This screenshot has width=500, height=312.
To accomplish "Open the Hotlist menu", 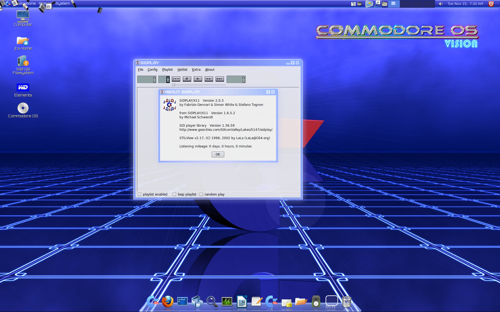I will (182, 69).
